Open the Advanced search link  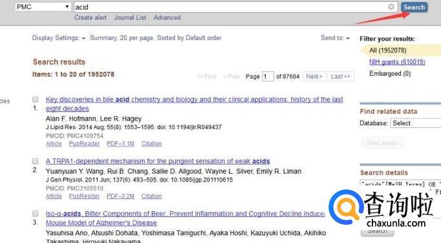pos(167,17)
